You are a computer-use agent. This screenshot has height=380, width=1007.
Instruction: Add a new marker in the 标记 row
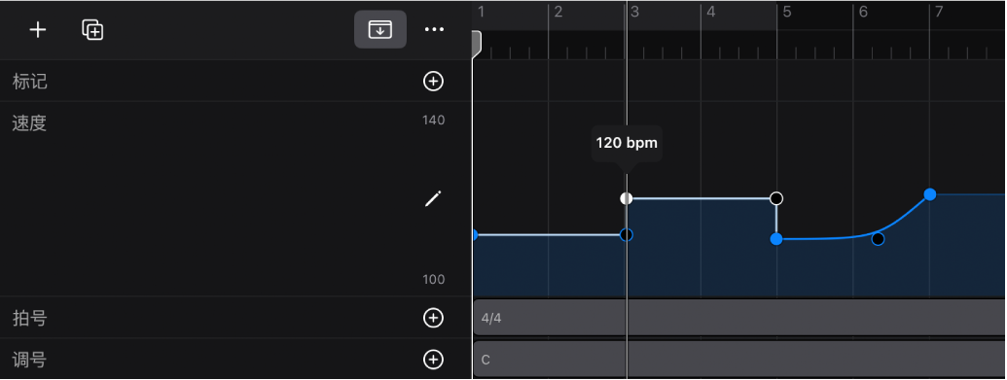tap(434, 81)
